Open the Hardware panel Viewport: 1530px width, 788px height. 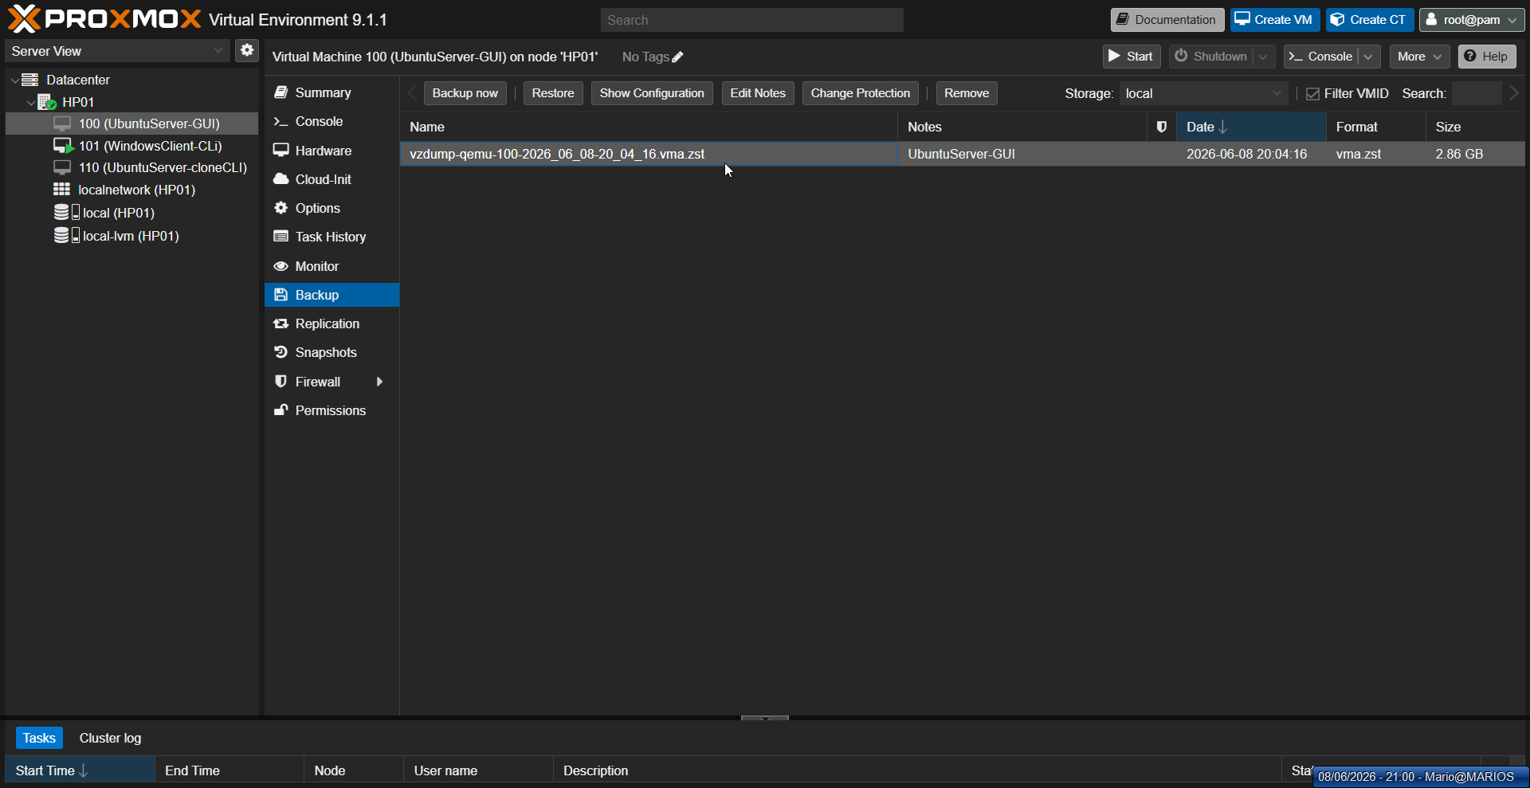323,151
